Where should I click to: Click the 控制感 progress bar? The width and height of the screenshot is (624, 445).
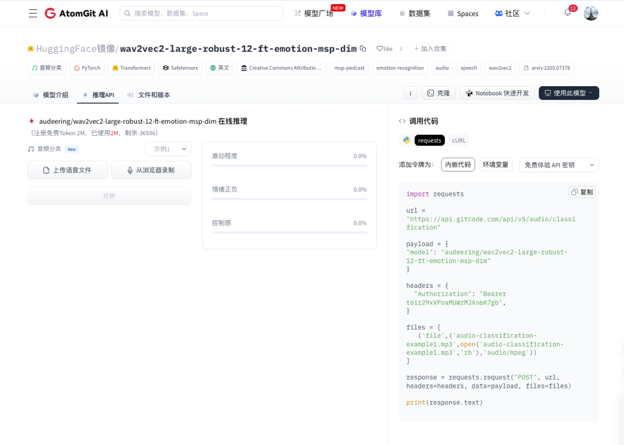289,232
